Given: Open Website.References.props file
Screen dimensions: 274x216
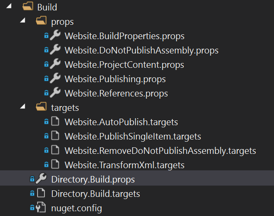Looking at the screenshot, I should pyautogui.click(x=116, y=93).
